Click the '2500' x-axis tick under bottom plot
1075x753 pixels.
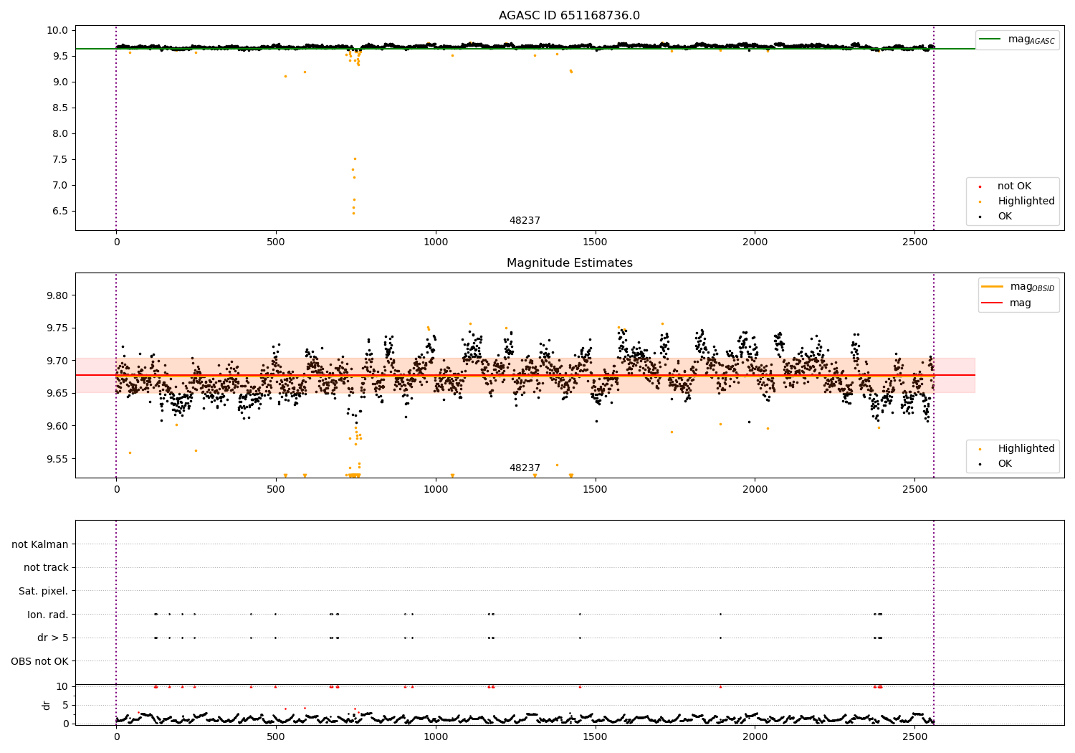click(914, 737)
